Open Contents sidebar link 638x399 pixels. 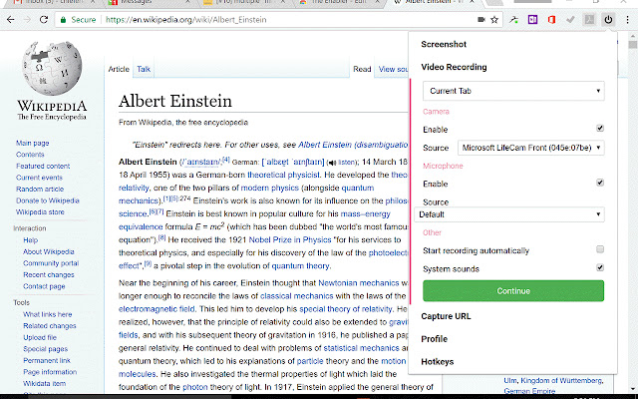click(x=30, y=155)
